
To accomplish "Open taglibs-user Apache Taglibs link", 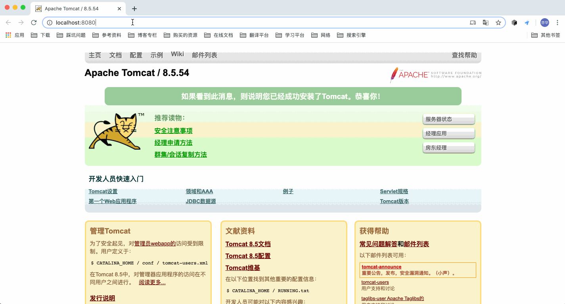I will click(393, 298).
